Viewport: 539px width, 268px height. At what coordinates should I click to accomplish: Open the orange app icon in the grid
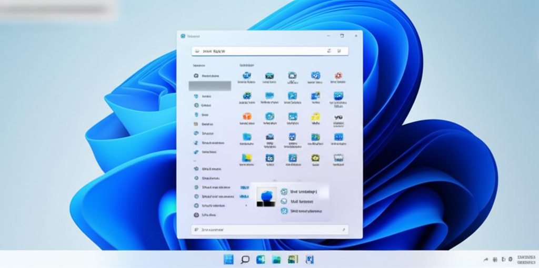tap(247, 117)
